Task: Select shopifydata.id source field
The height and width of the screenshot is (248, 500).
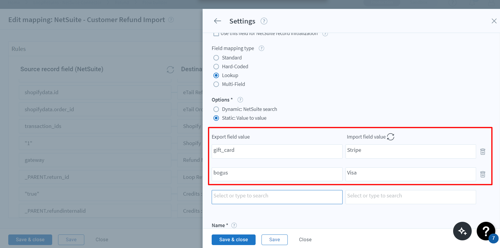Action: (95, 92)
